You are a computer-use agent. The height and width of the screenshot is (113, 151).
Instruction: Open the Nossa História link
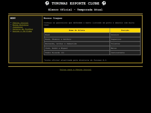pyautogui.click(x=20, y=25)
